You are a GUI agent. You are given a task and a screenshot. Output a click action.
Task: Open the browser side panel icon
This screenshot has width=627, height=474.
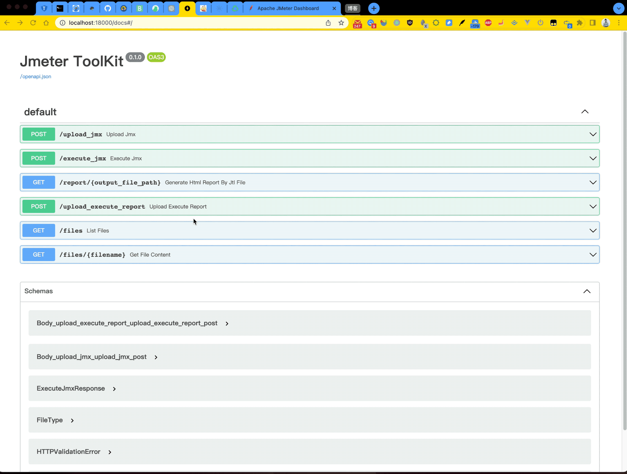592,23
